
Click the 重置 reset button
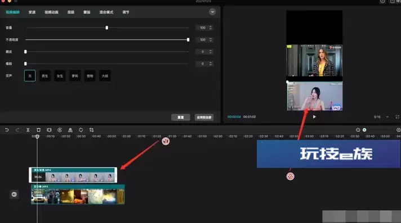click(181, 117)
